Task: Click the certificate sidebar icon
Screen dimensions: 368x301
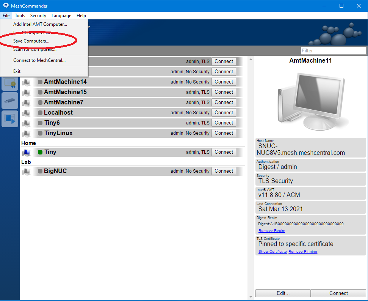Action: pos(10,83)
